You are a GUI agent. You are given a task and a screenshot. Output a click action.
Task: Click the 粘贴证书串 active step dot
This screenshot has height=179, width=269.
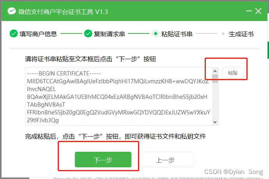(x=156, y=33)
